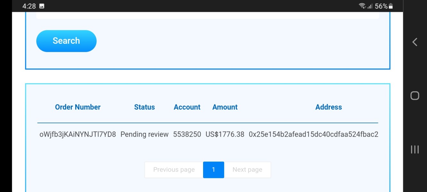Click the Account column header
Viewport: 427px width, 192px height.
click(187, 107)
